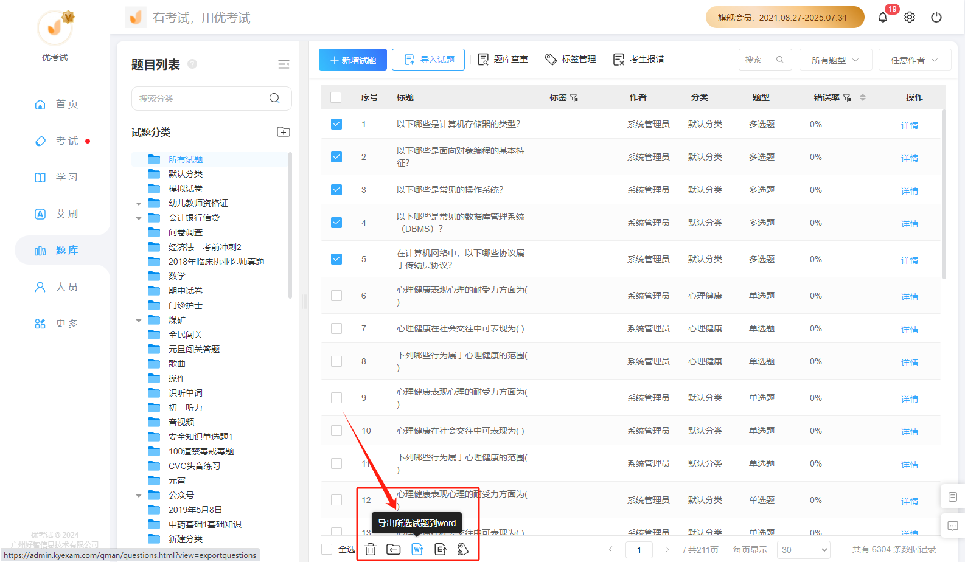Image resolution: width=965 pixels, height=562 pixels.
Task: Uncheck row 1 checkbox
Action: click(x=336, y=124)
